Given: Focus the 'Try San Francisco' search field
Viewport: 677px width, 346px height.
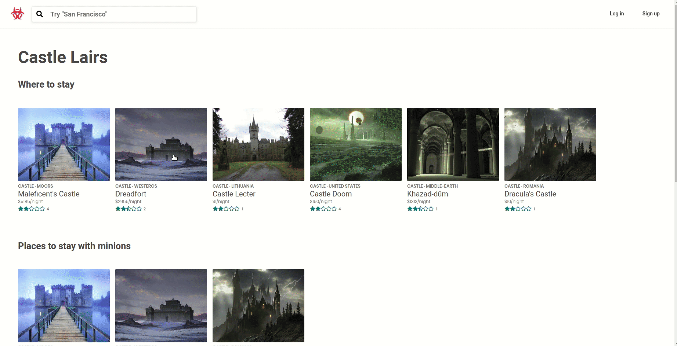Looking at the screenshot, I should click(x=114, y=14).
